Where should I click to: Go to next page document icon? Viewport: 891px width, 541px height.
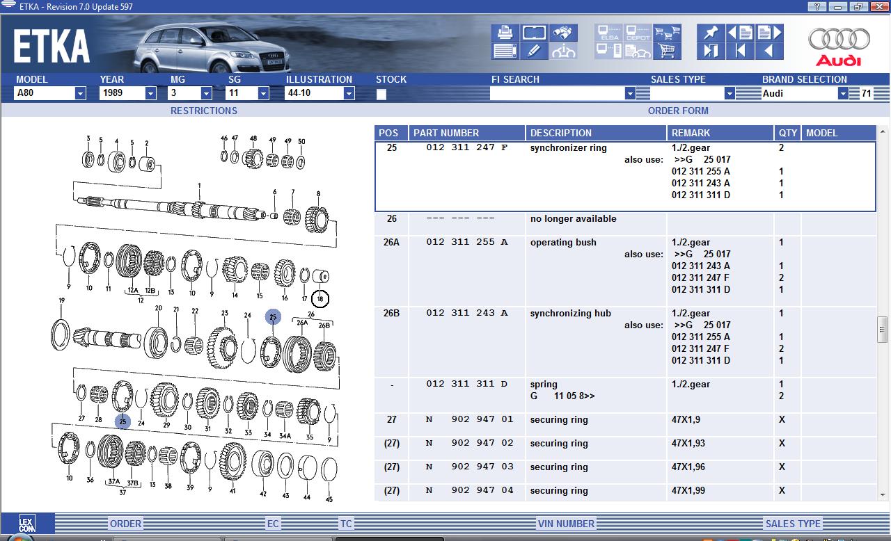click(x=769, y=33)
